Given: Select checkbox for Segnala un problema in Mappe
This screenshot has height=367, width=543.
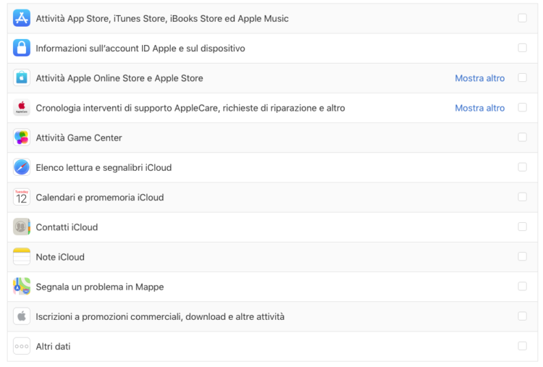Looking at the screenshot, I should pos(522,287).
